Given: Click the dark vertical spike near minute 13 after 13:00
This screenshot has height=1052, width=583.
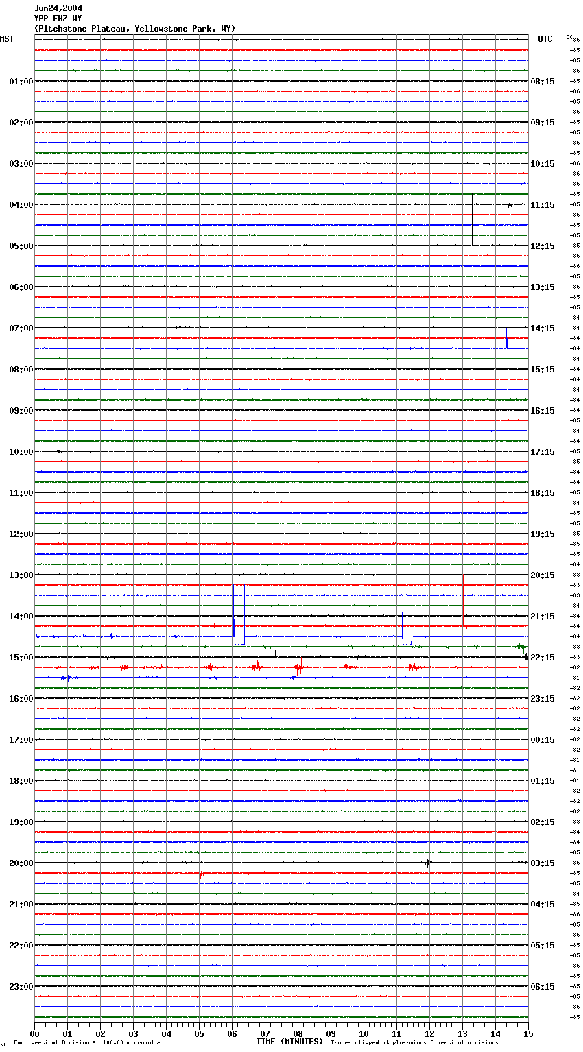Looking at the screenshot, I should (463, 600).
